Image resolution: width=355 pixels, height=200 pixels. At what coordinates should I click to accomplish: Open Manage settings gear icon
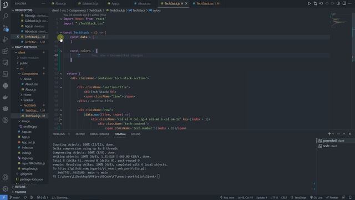pyautogui.click(x=5, y=188)
